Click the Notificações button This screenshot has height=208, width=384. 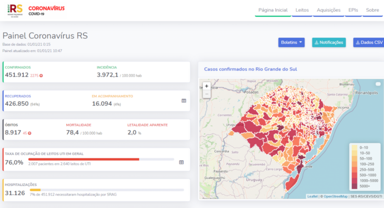329,42
